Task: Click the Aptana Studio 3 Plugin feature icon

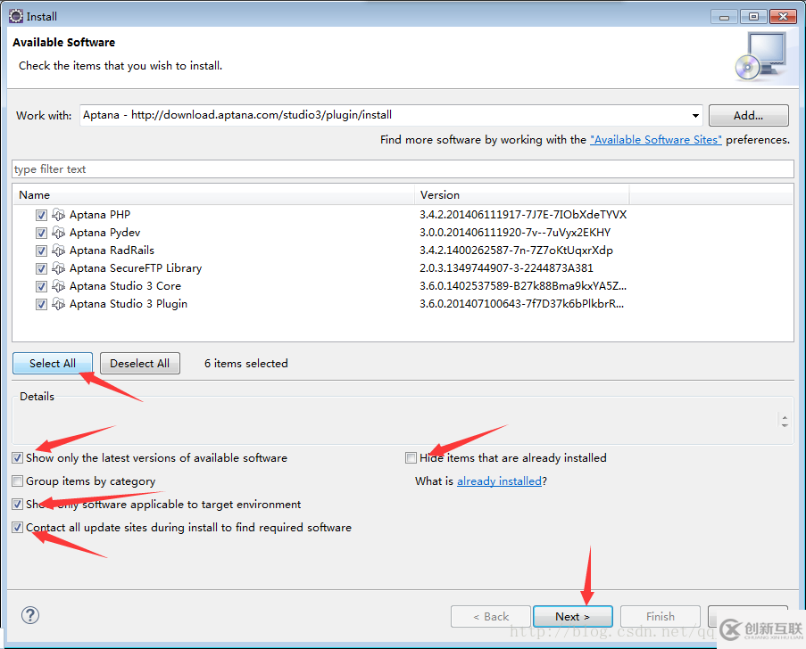Action: coord(59,304)
